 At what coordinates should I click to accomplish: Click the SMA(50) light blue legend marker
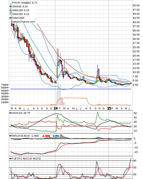(x=10, y=14)
